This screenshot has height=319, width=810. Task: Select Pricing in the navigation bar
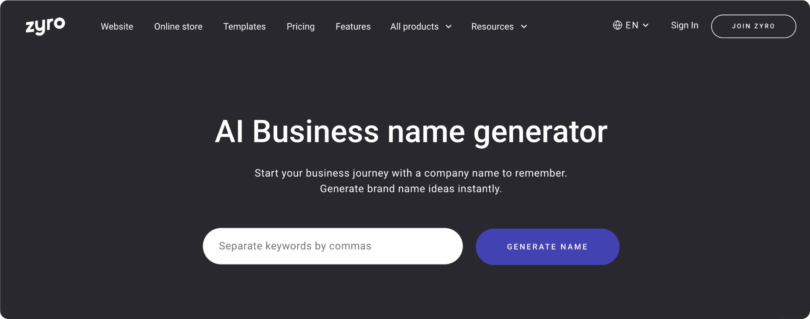click(x=301, y=26)
